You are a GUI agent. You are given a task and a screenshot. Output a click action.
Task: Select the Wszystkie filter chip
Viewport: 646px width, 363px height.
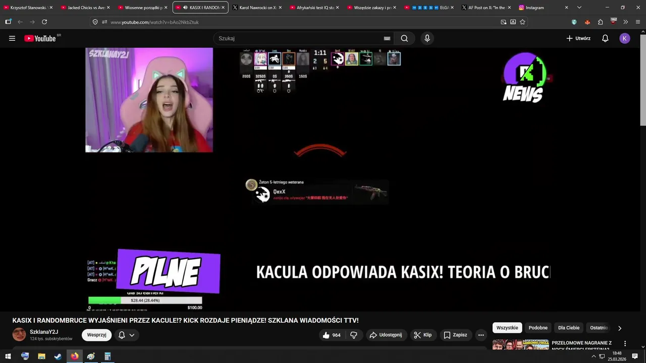pyautogui.click(x=507, y=328)
